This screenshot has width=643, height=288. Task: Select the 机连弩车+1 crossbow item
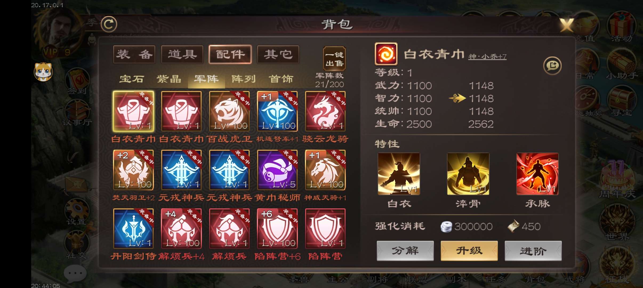tap(277, 111)
